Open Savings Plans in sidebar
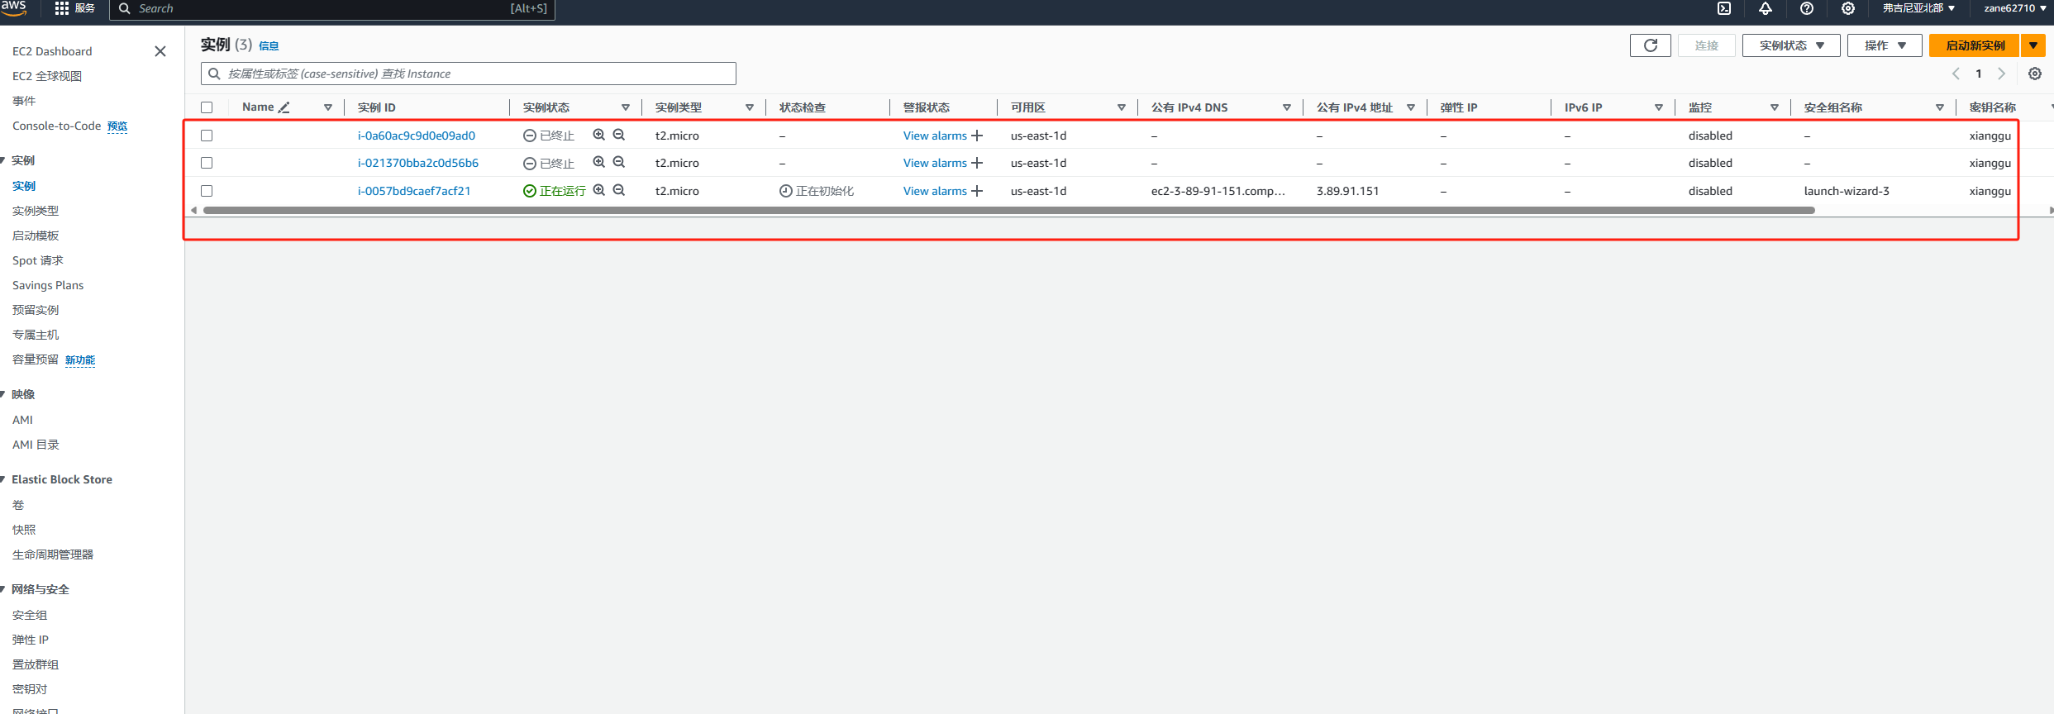The width and height of the screenshot is (2054, 714). coord(48,285)
